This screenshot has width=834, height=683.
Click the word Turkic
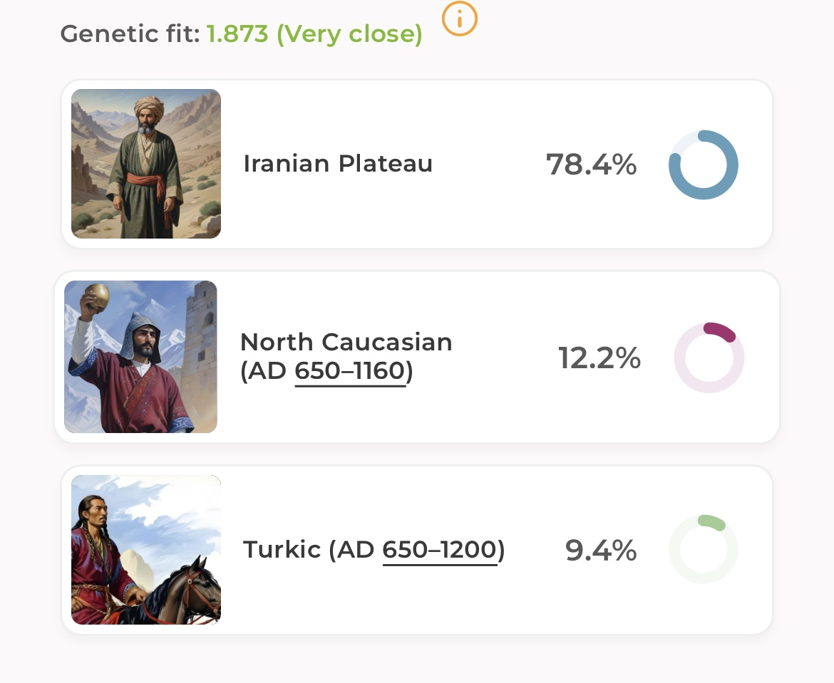(282, 550)
